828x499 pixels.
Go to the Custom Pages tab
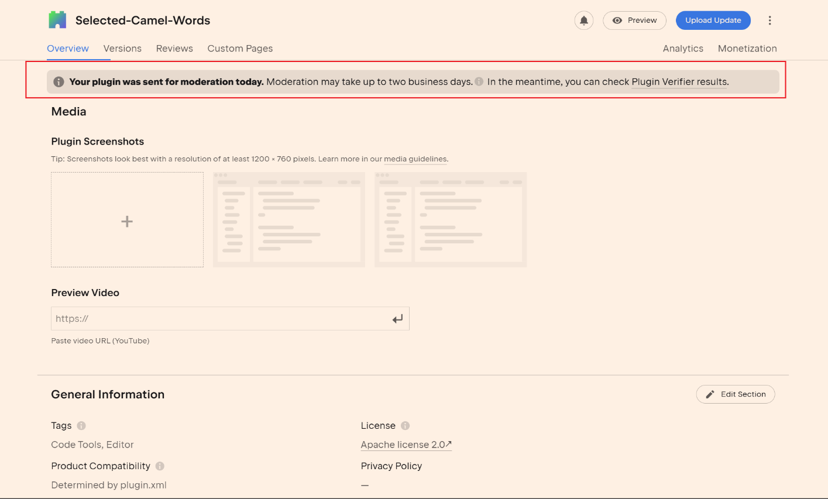(240, 49)
